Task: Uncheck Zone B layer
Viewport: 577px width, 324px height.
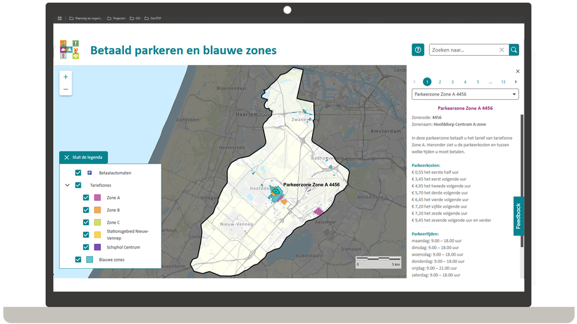Action: pyautogui.click(x=86, y=210)
